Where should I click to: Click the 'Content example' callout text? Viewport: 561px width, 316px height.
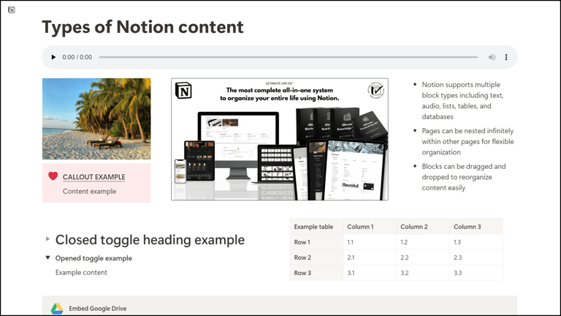(89, 192)
